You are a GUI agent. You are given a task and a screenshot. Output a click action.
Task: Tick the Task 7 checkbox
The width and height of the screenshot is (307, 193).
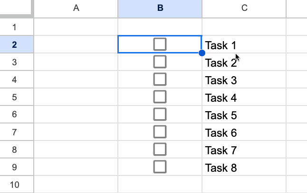pyautogui.click(x=160, y=149)
